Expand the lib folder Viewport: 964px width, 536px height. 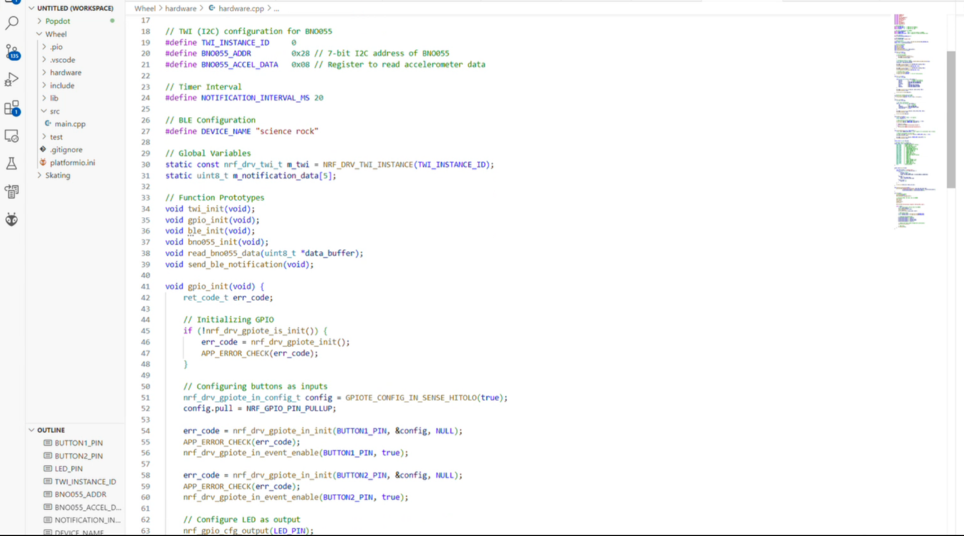pyautogui.click(x=44, y=98)
